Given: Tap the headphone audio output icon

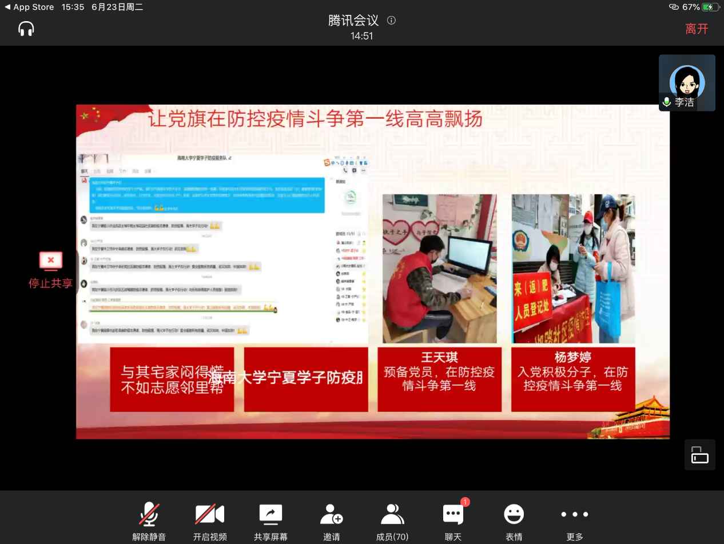Looking at the screenshot, I should pyautogui.click(x=26, y=29).
